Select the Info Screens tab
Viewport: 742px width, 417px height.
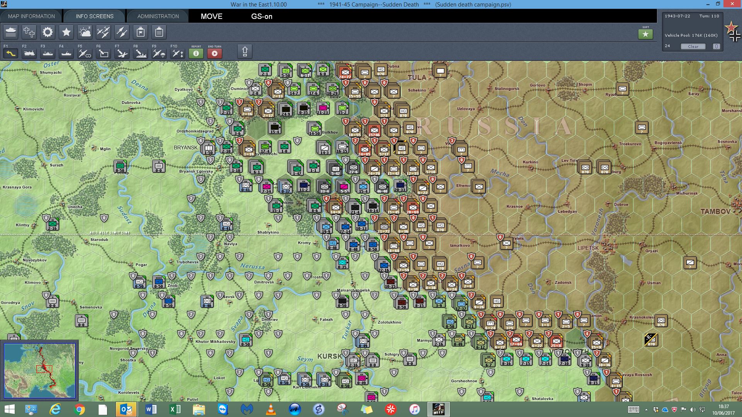coord(94,16)
